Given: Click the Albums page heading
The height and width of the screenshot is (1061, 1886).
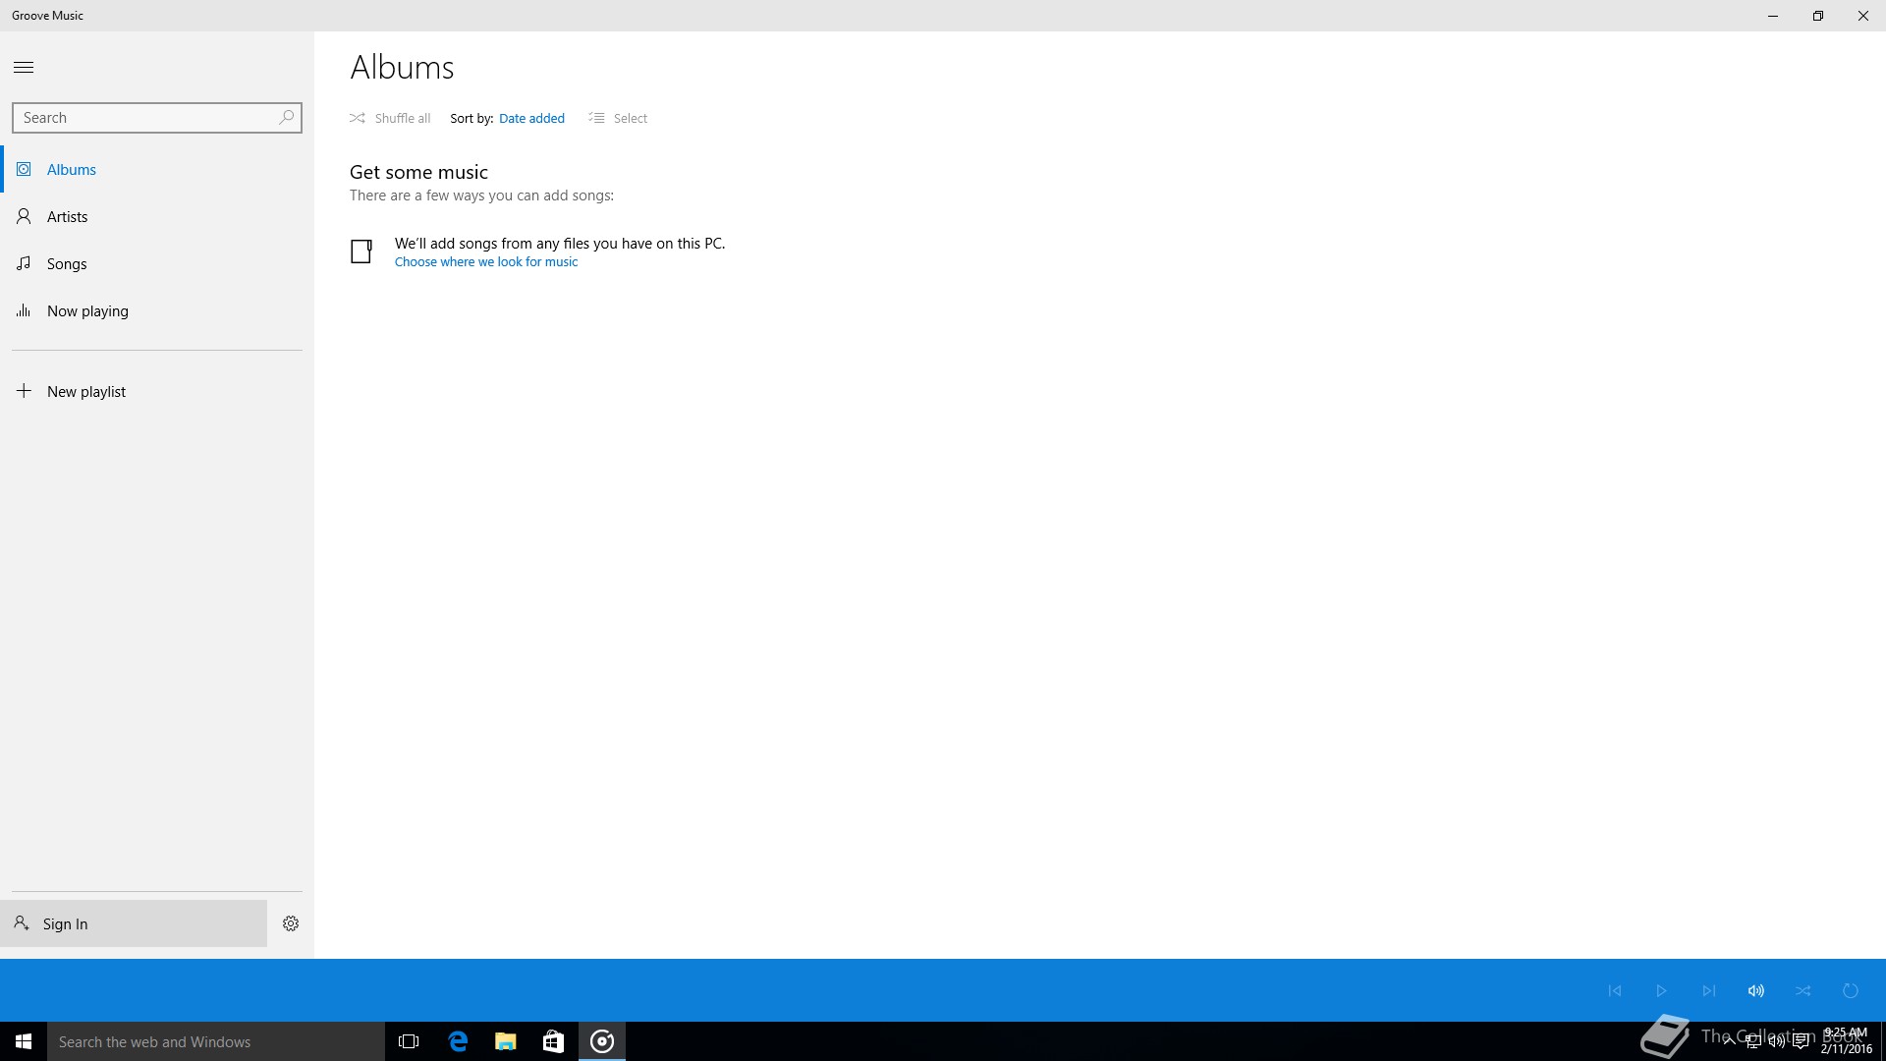Looking at the screenshot, I should coord(402,67).
